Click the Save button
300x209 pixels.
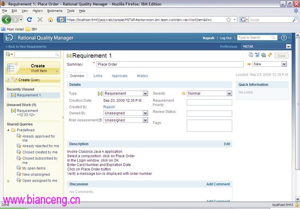(x=281, y=55)
